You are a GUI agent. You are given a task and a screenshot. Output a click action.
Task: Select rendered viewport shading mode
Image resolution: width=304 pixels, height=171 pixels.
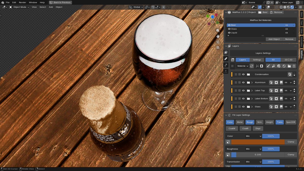coord(292,7)
